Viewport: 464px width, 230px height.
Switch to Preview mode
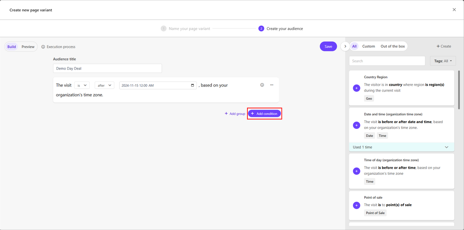coord(28,47)
